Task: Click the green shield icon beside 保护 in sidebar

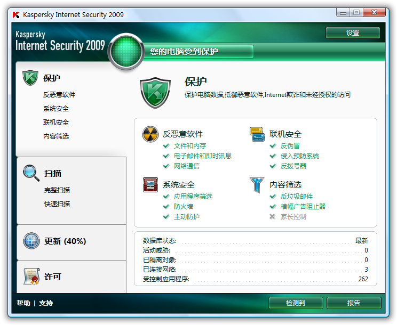Action: point(30,78)
